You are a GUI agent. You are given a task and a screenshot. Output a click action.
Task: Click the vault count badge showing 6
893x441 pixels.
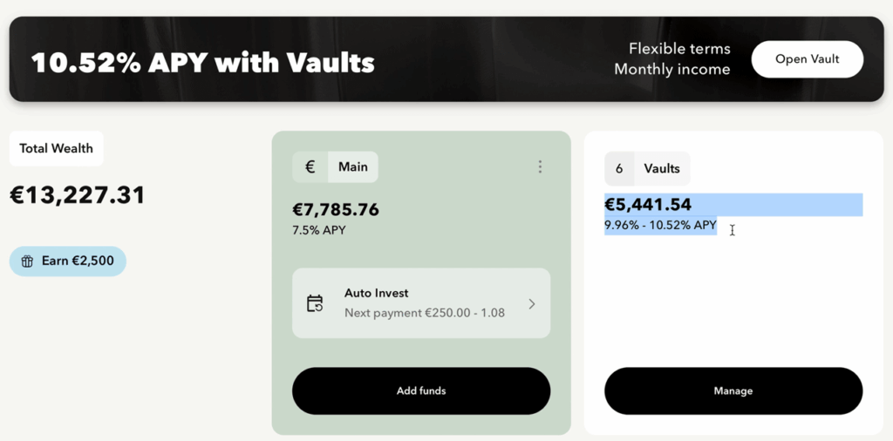(619, 169)
